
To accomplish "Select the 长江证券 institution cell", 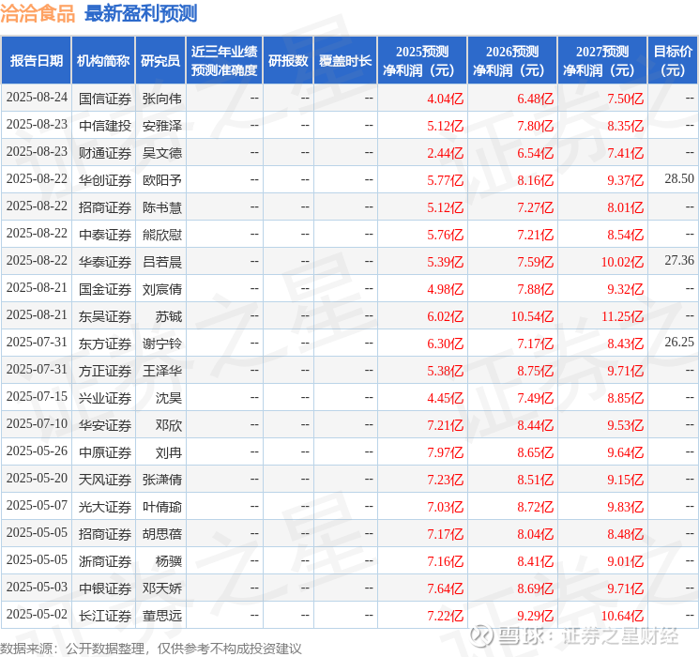I will click(x=105, y=616).
